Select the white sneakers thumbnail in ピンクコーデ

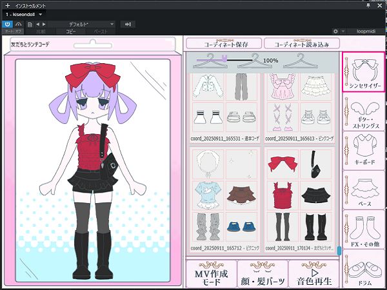click(316, 117)
